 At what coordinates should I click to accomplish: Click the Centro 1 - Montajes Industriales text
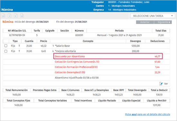click(121, 6)
